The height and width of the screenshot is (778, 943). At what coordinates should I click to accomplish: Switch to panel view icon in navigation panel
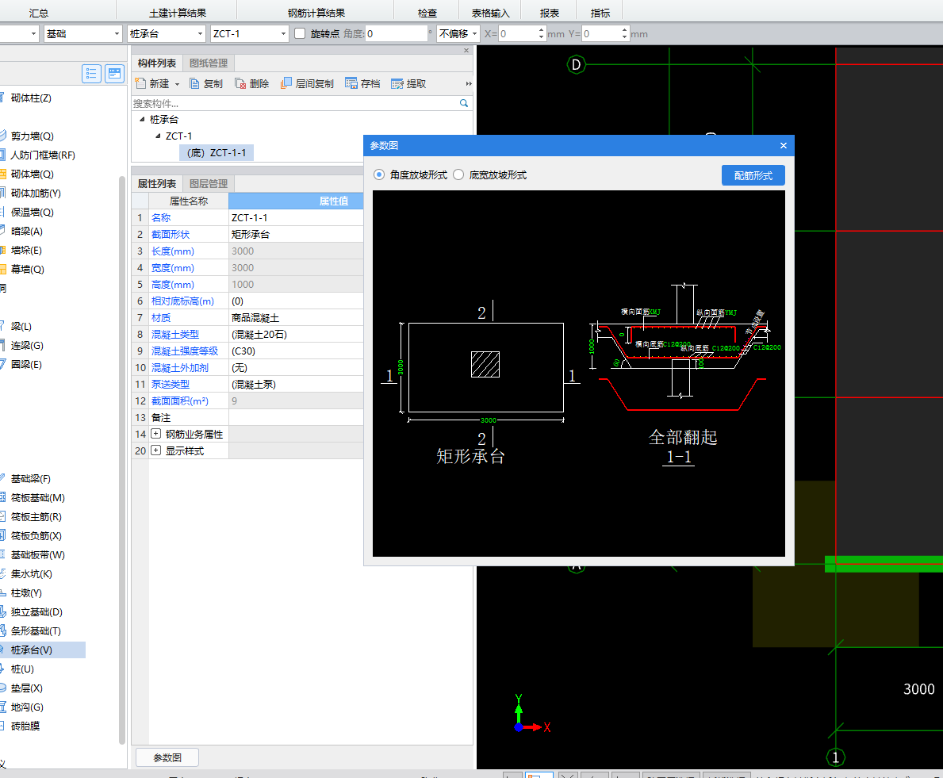(114, 74)
